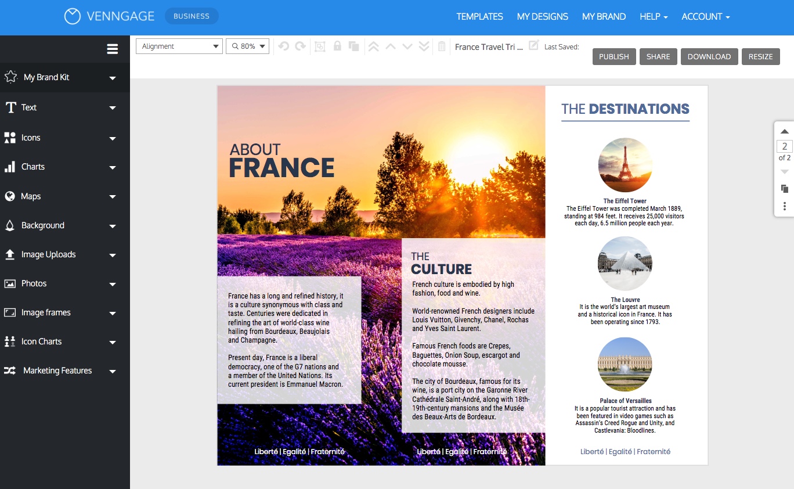Open the three-dot page options menu

tap(785, 206)
